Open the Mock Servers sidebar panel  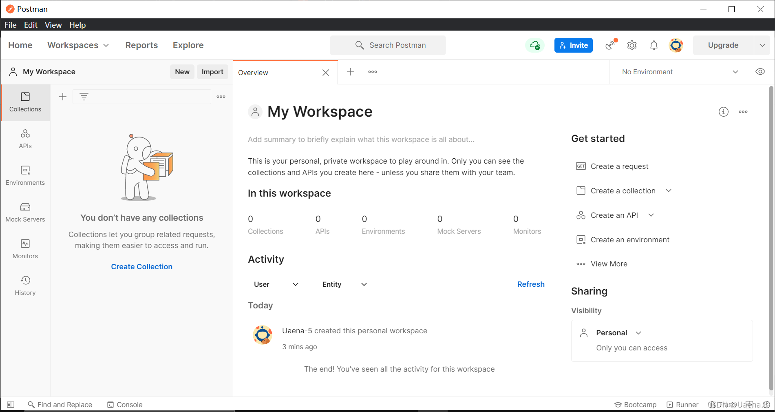click(x=25, y=213)
